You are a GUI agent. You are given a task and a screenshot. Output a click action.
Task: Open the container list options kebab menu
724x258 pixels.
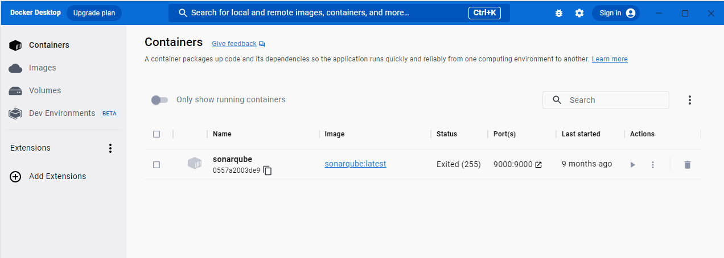[x=689, y=100]
